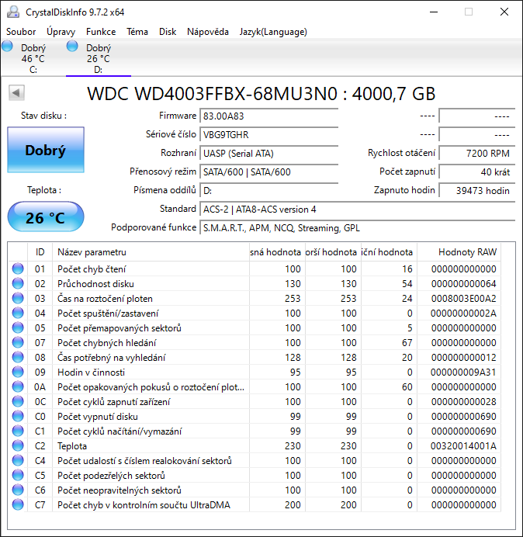Click status orb for Průchodnost disku
523x537 pixels.
pos(18,283)
